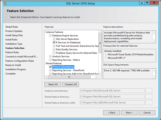Click the Instance root directory field
This screenshot has width=161, height=120.
112,91
